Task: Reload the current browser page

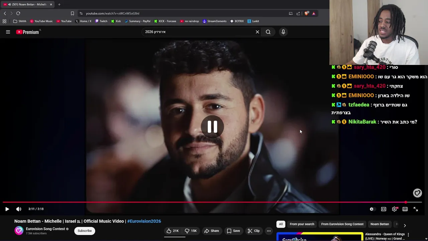Action: [x=18, y=13]
